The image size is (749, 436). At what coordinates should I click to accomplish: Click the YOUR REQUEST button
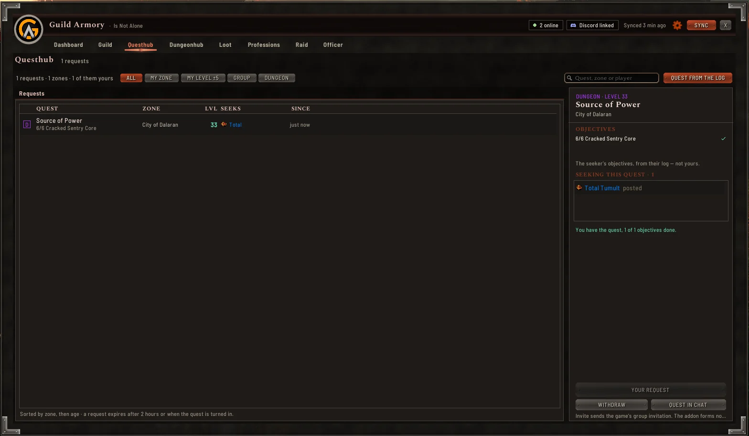click(651, 390)
